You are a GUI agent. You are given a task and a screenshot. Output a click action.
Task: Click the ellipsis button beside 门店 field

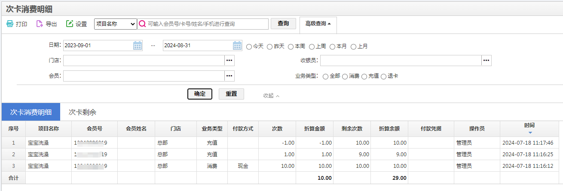(229, 61)
